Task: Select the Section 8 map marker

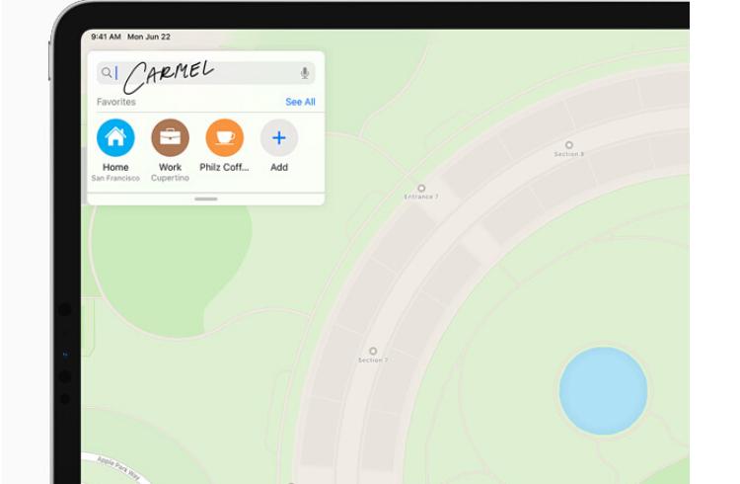Action: [x=569, y=145]
